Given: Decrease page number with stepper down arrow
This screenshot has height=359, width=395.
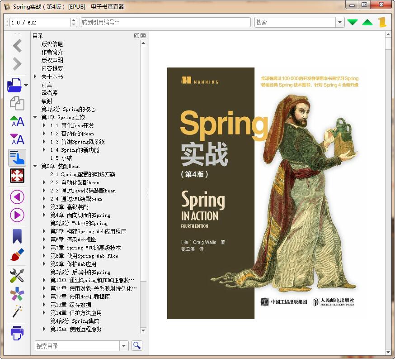Looking at the screenshot, I should 74,24.
